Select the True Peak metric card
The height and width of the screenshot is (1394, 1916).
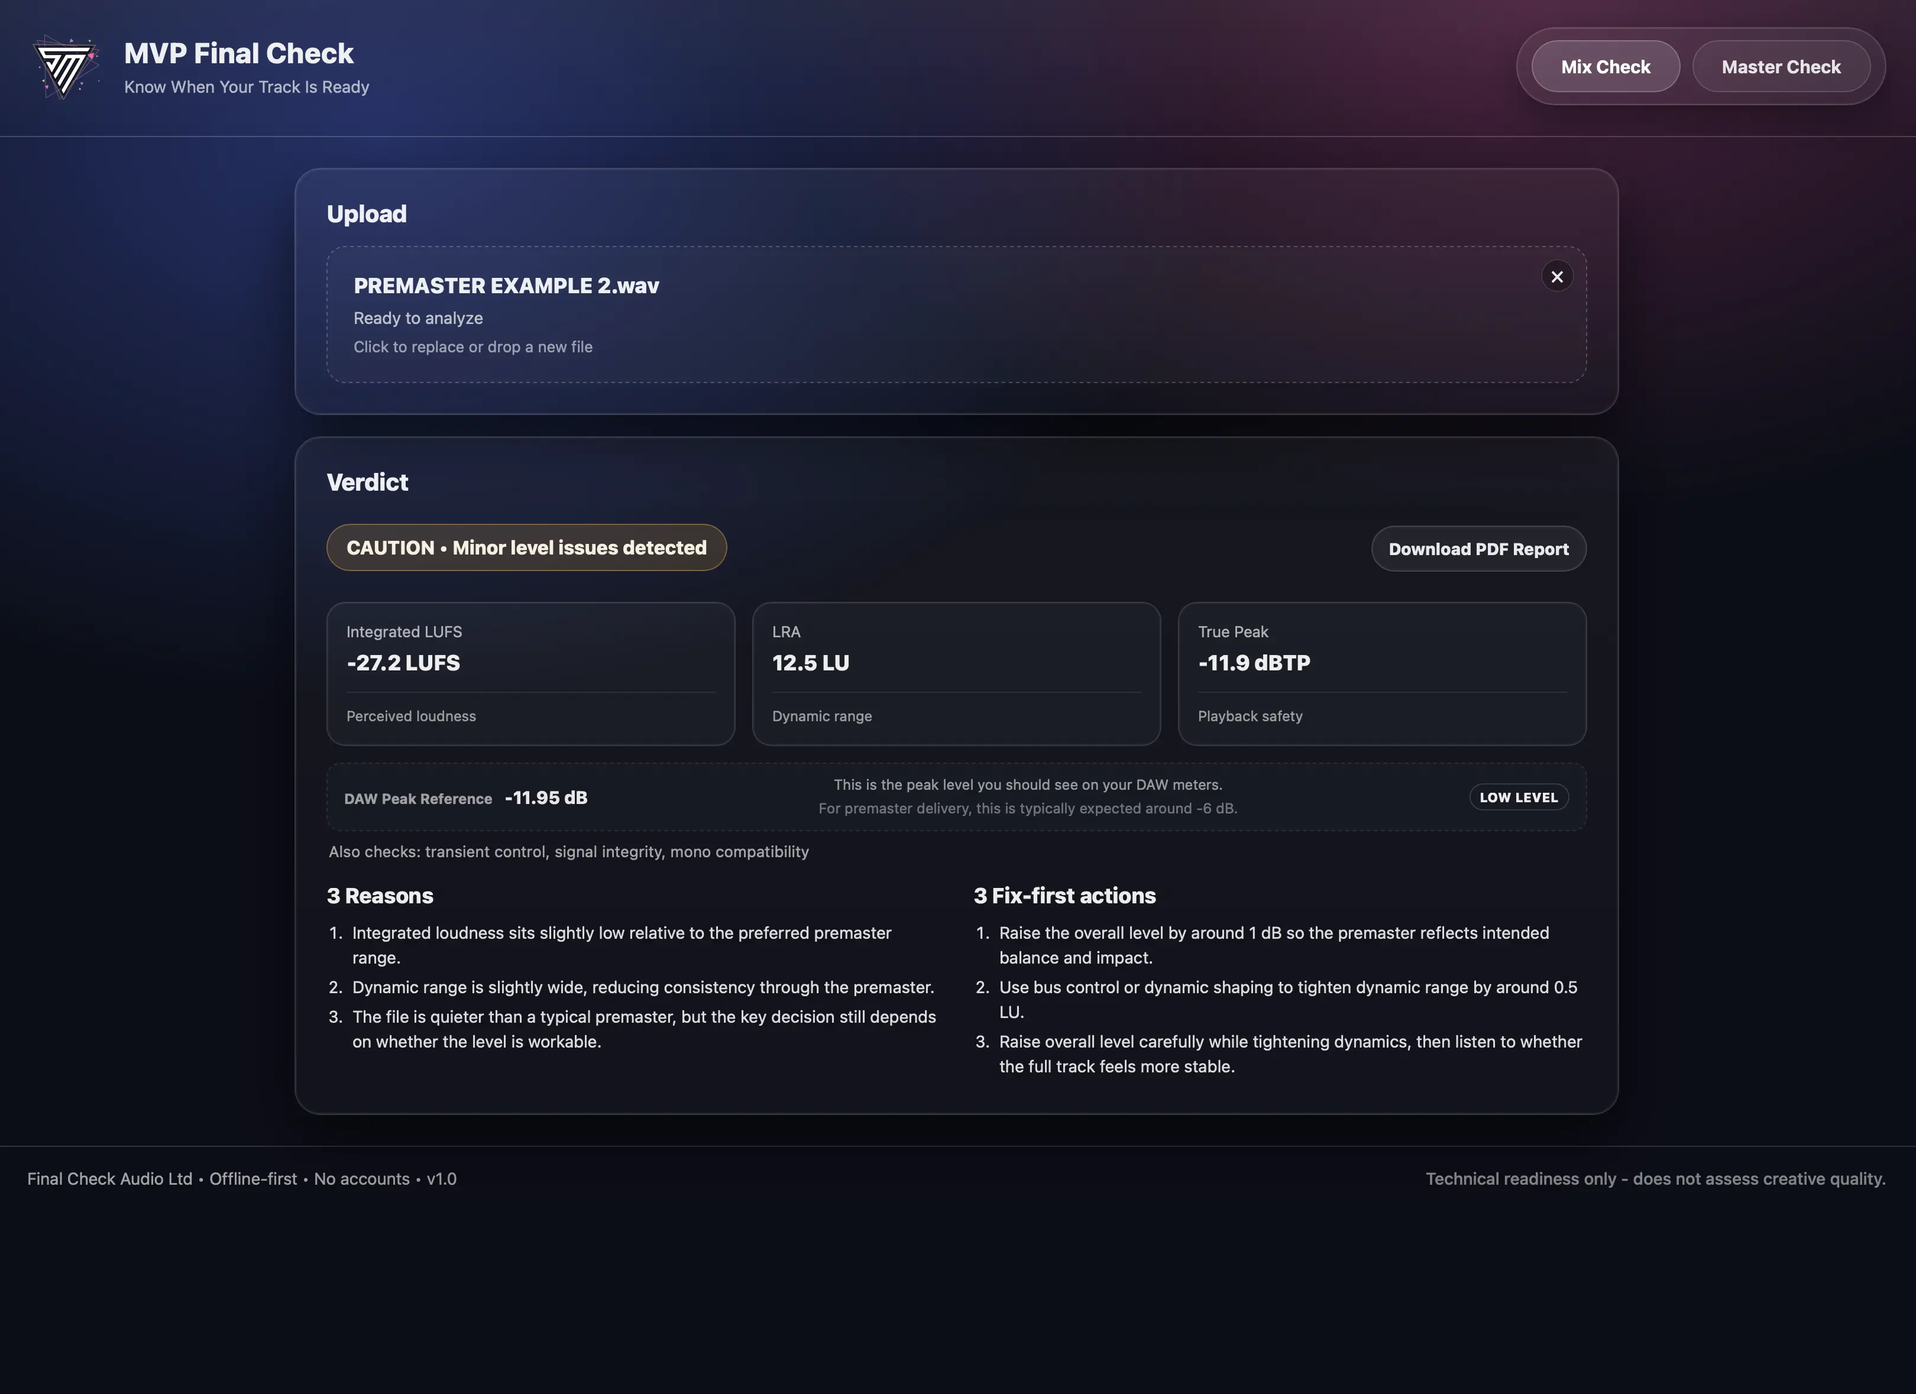(x=1381, y=673)
